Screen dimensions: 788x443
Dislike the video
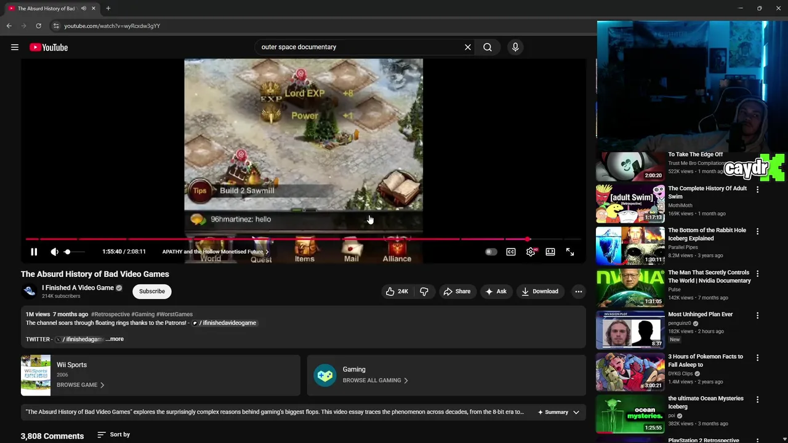tap(424, 292)
